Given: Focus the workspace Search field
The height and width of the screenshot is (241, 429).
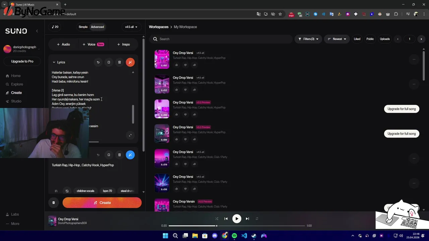Looking at the screenshot, I should tap(221, 39).
